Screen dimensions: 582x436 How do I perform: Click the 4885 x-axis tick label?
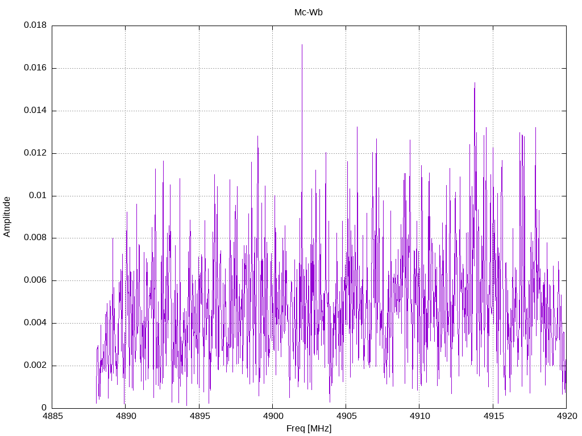point(53,416)
